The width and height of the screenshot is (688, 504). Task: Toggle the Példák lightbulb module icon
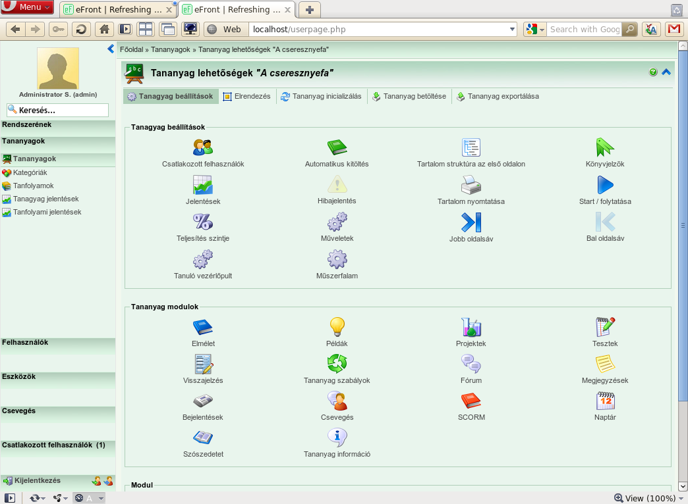[337, 327]
